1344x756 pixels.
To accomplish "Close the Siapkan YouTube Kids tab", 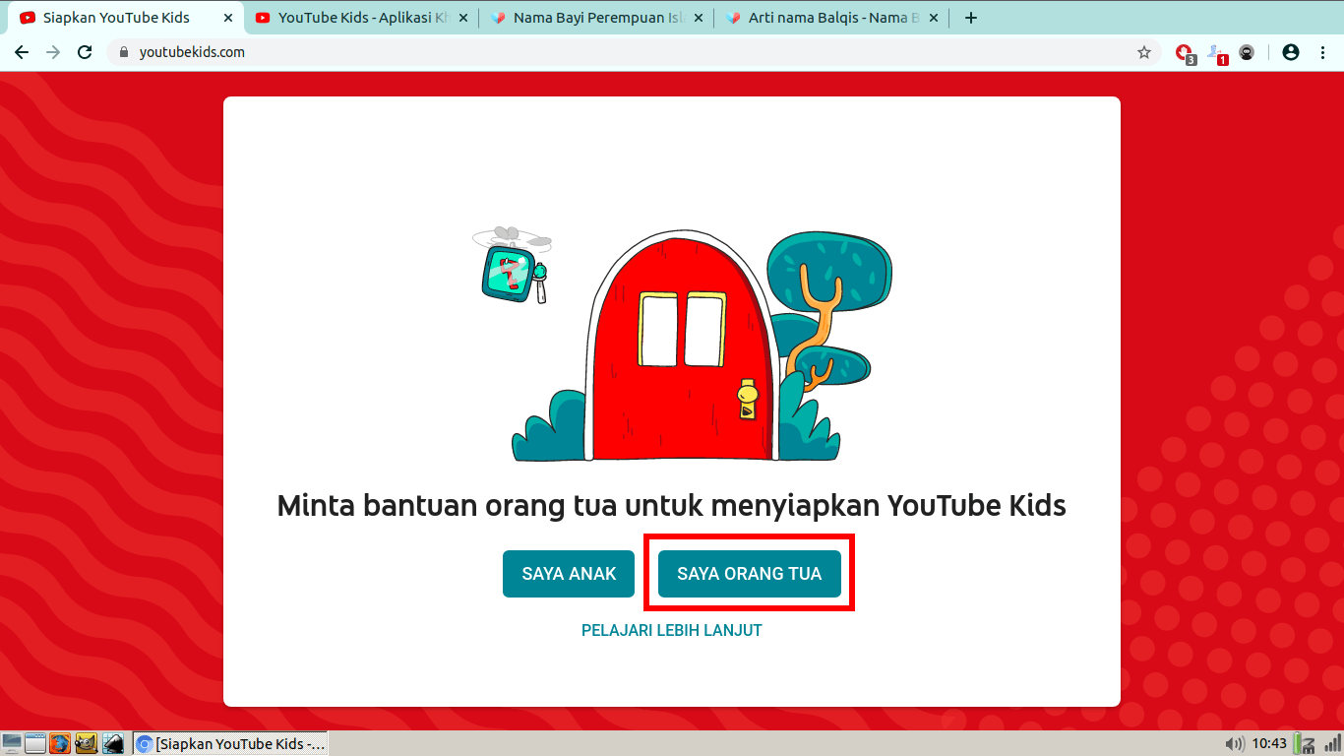I will [x=228, y=18].
